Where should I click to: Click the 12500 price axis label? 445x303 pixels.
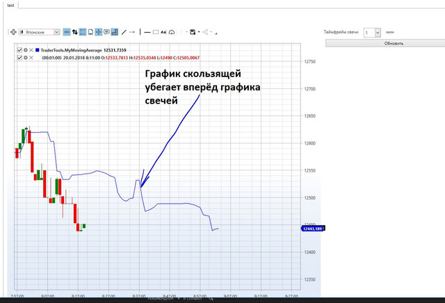click(309, 198)
